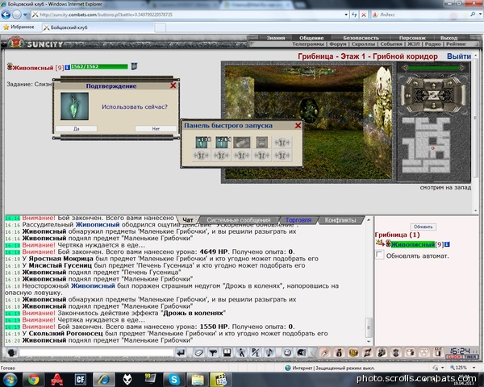
Task: Open Skype from the taskbar
Action: point(174,380)
